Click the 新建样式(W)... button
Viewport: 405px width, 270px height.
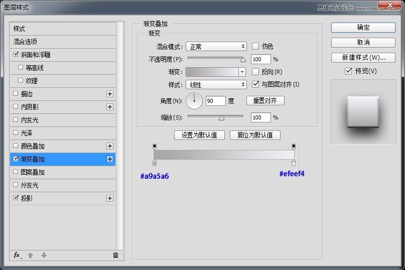click(x=363, y=58)
